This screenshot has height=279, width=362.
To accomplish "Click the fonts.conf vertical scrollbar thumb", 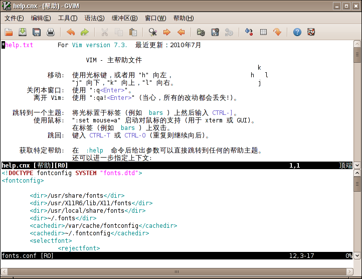I will coord(357,184).
